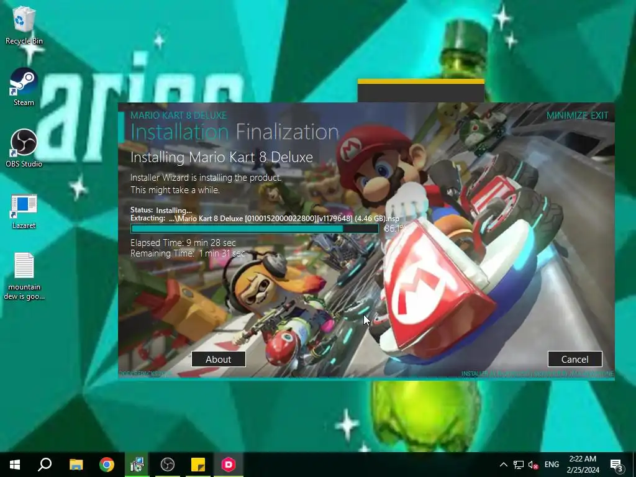Change the ENG input language
The width and height of the screenshot is (636, 477).
[x=552, y=465]
